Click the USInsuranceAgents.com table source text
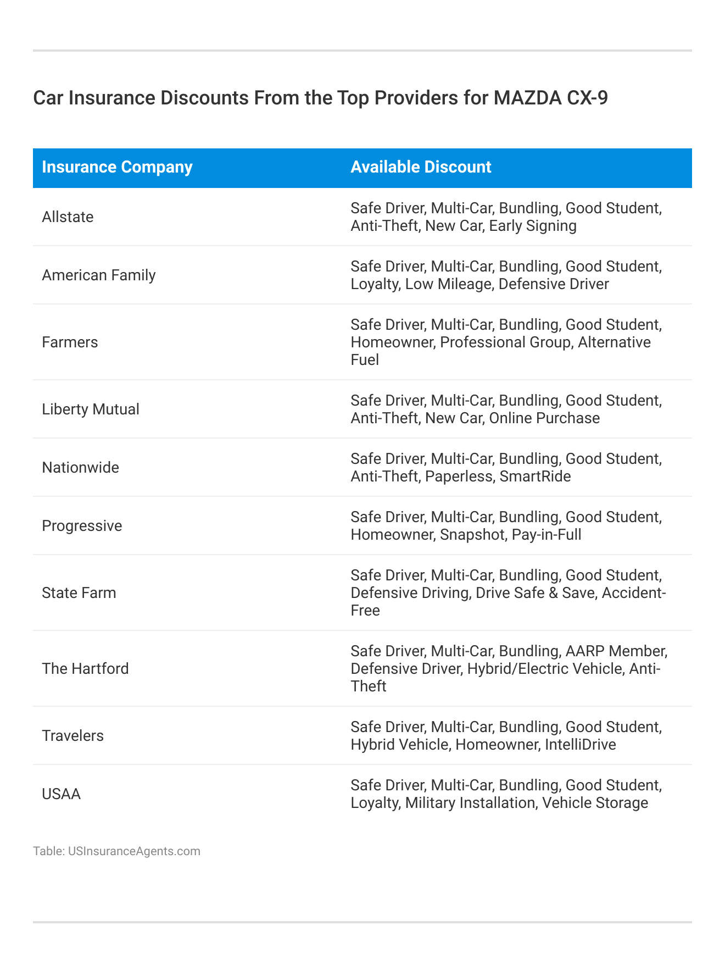 tap(116, 851)
